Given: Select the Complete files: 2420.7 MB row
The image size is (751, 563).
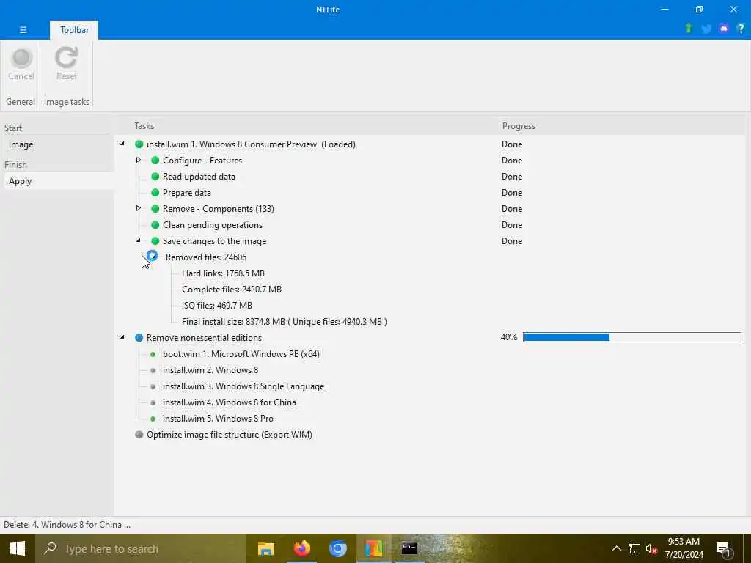Looking at the screenshot, I should coord(232,290).
